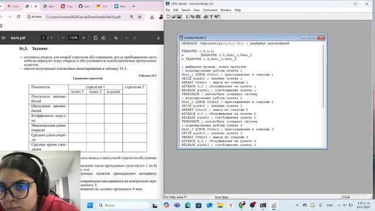Bookmark this page with the star icon
375x211 pixels.
click(140, 17)
